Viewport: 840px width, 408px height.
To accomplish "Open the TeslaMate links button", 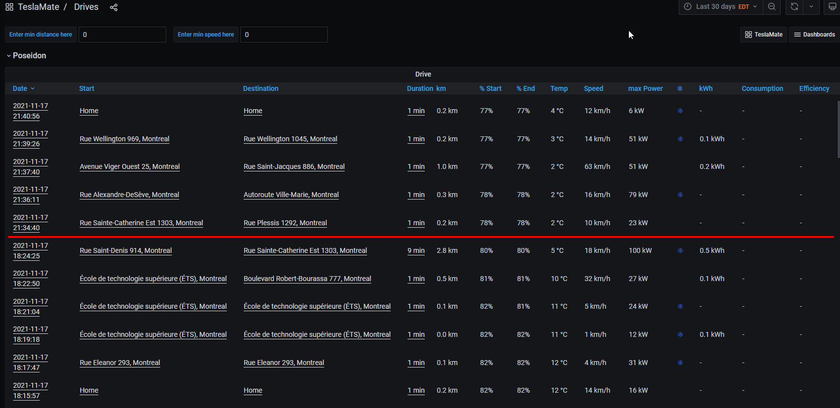I will point(763,35).
